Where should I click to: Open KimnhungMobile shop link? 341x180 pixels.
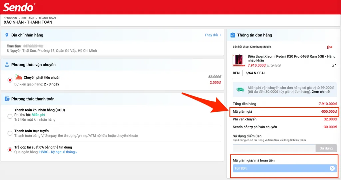(260, 47)
